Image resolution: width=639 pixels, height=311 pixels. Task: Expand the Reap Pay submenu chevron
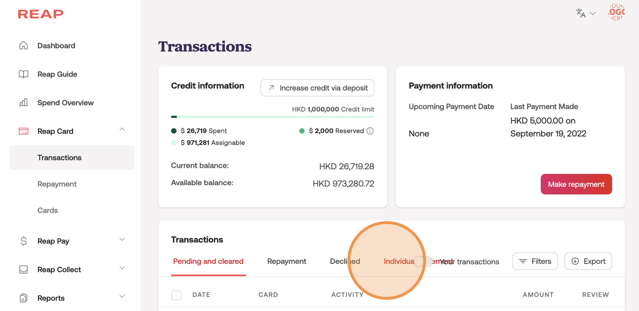click(122, 240)
